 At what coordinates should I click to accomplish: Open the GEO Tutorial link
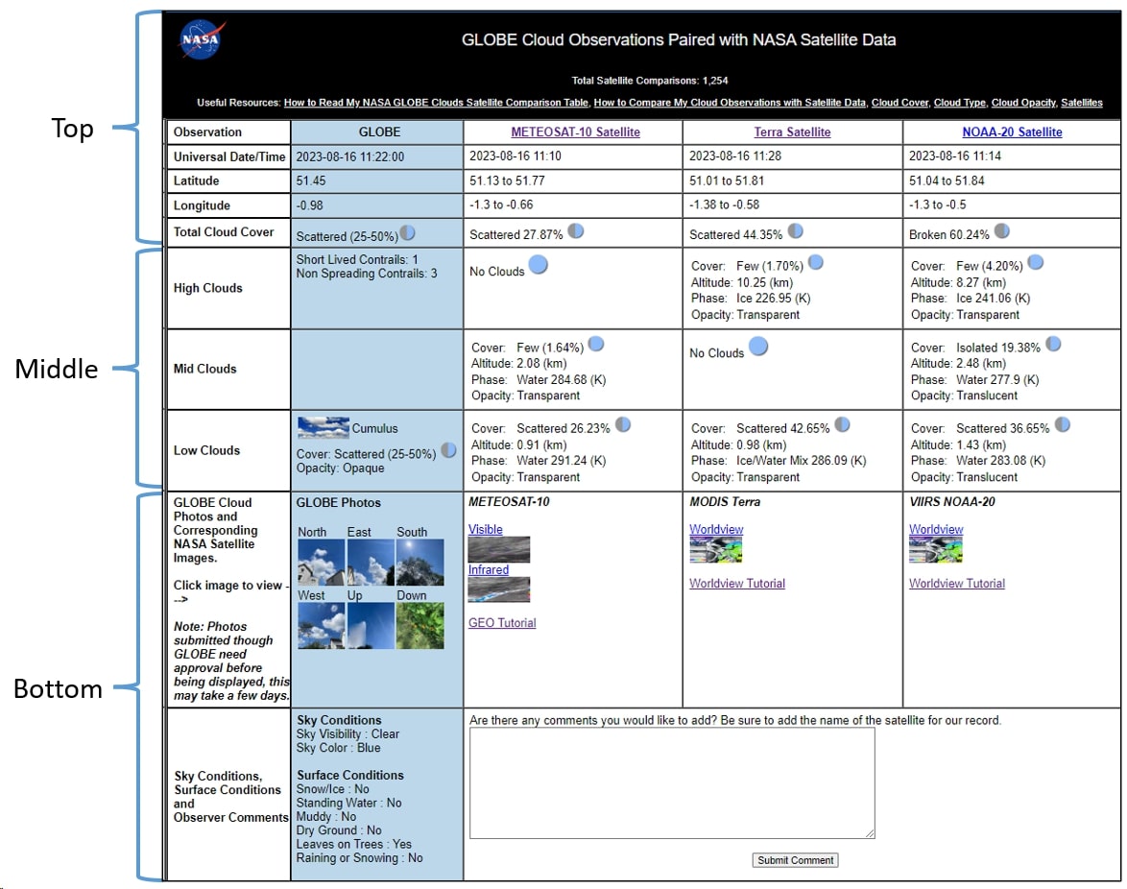coord(502,623)
